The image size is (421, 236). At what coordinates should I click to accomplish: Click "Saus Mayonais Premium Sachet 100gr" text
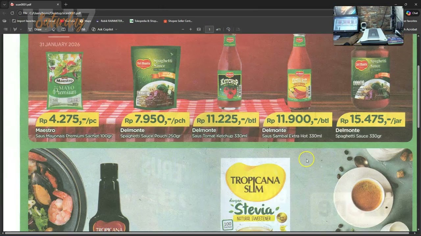click(74, 136)
